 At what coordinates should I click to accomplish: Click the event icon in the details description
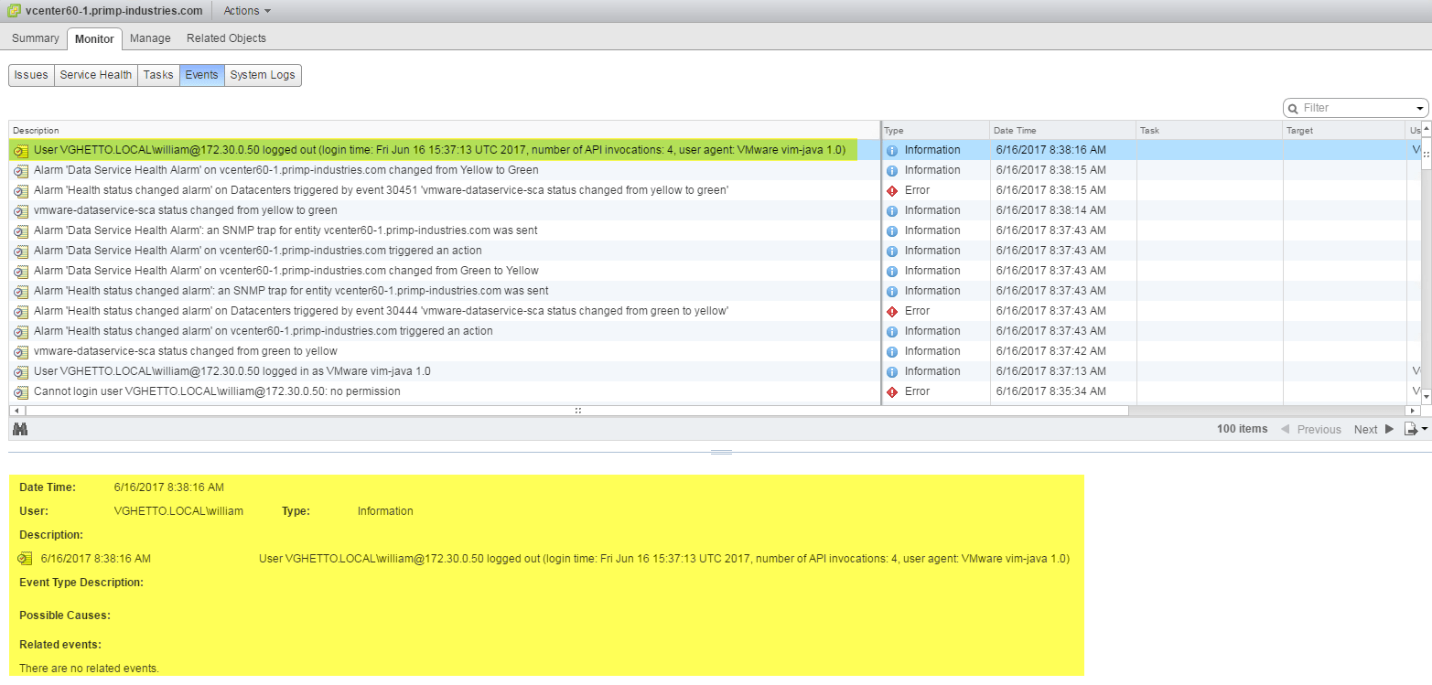coord(25,559)
